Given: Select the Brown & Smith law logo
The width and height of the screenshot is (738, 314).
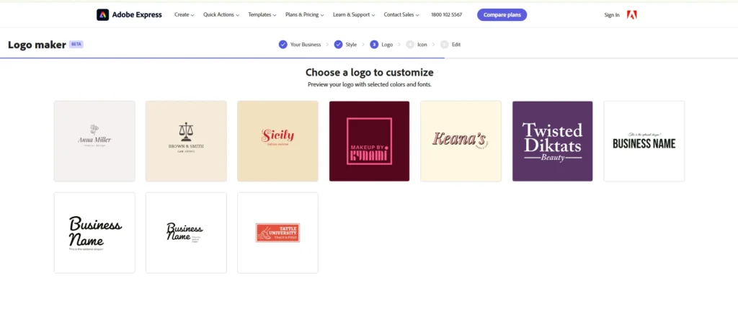Looking at the screenshot, I should coord(186,141).
